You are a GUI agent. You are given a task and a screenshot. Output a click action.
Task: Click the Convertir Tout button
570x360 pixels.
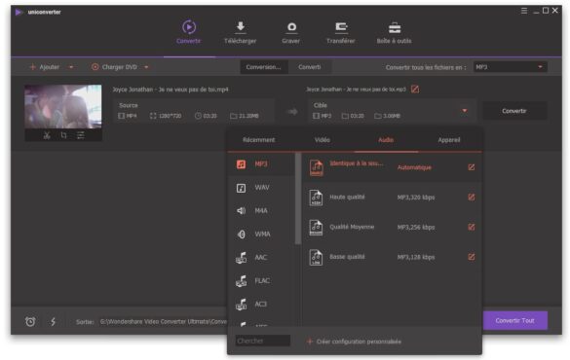pos(515,320)
